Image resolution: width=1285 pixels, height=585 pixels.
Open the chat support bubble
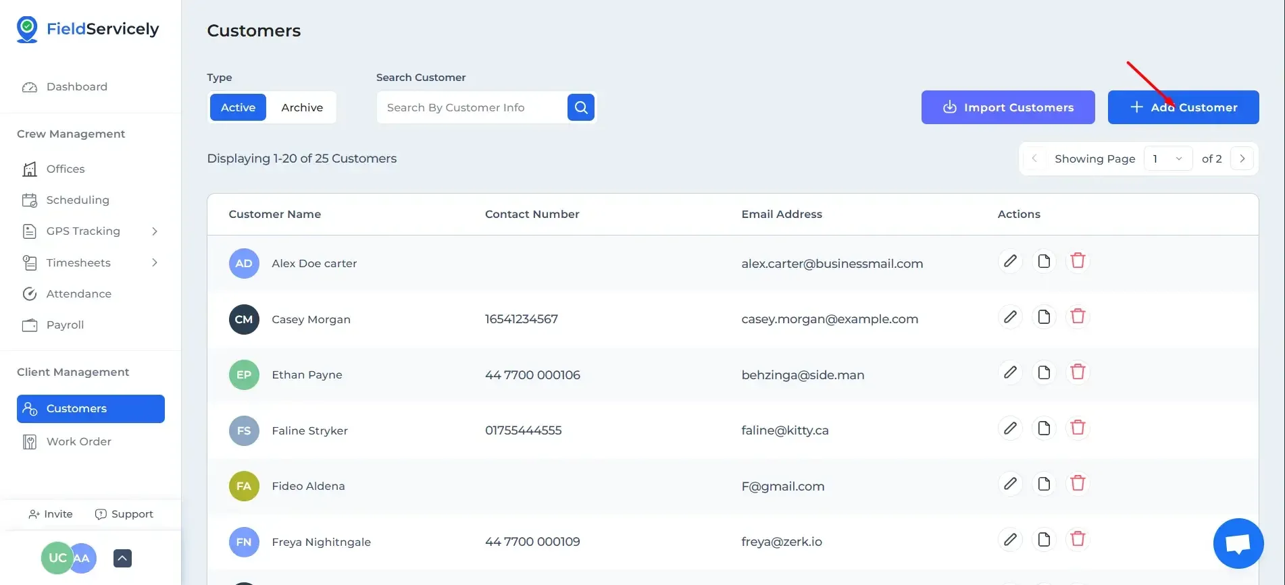coord(1238,543)
